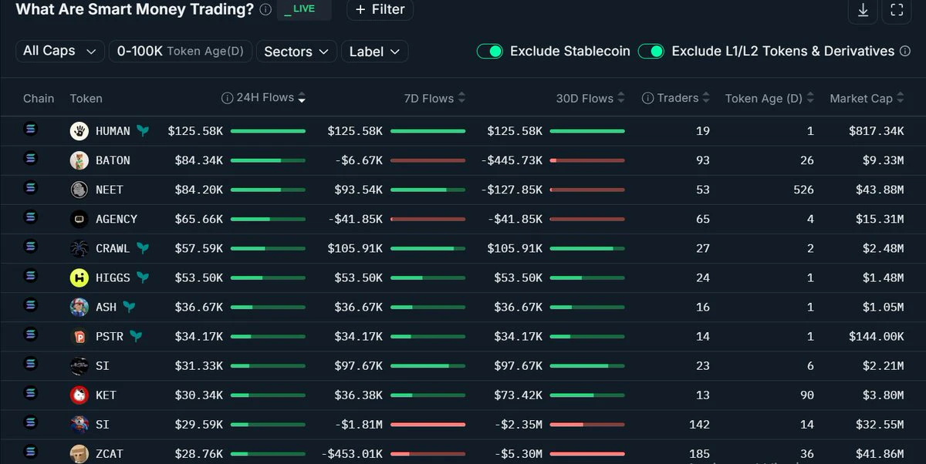Click the PSTR token logo icon

[79, 336]
